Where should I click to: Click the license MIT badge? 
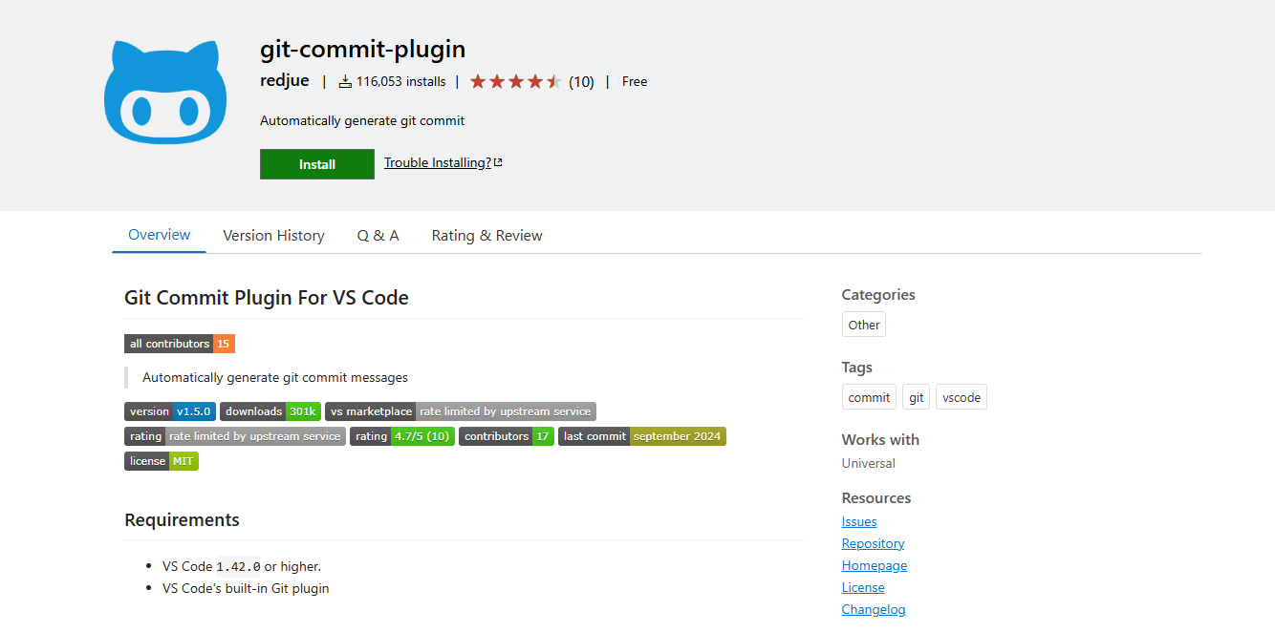[162, 461]
